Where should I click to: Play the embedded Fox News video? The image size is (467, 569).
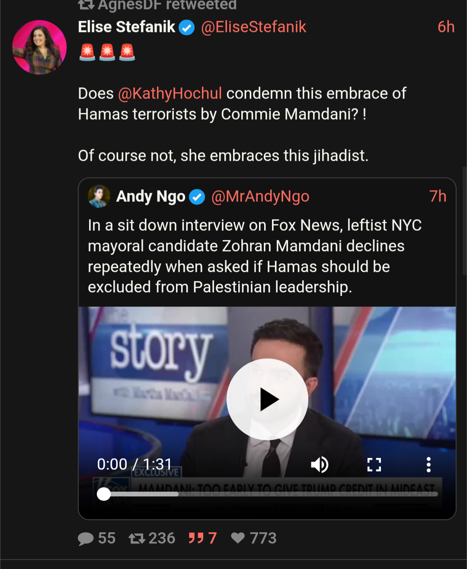pos(267,400)
